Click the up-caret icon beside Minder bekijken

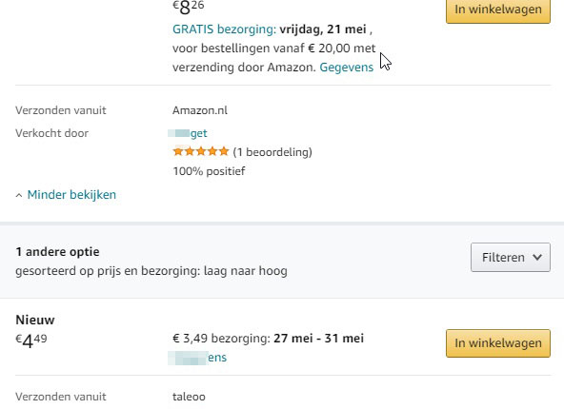coord(19,195)
